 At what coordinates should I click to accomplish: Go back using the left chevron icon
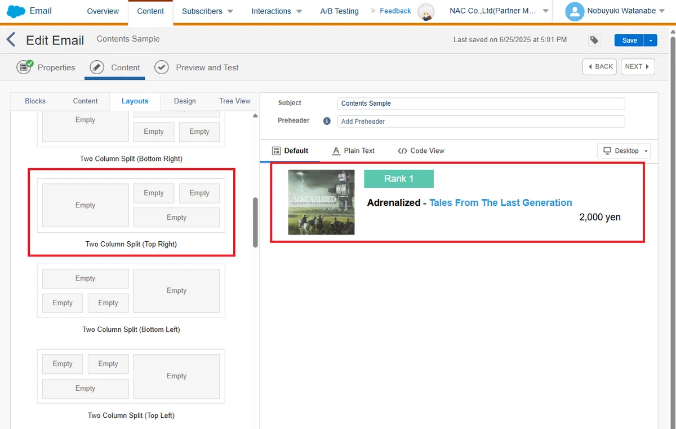(11, 40)
